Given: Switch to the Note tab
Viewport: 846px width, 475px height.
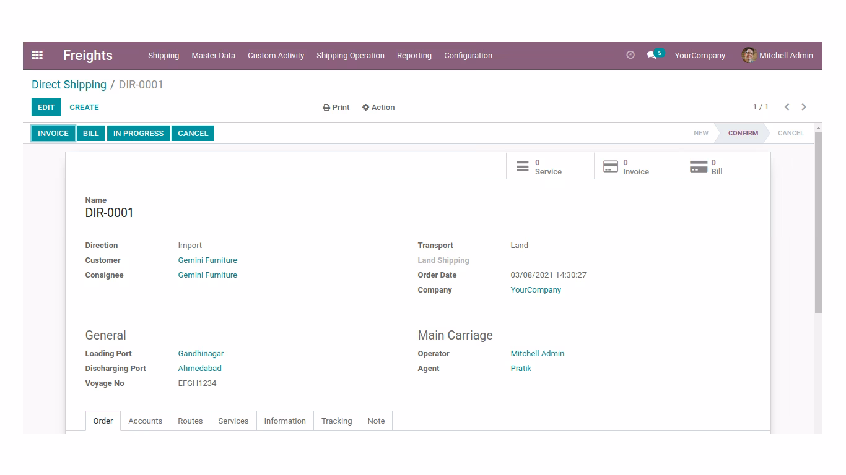Looking at the screenshot, I should [x=376, y=421].
